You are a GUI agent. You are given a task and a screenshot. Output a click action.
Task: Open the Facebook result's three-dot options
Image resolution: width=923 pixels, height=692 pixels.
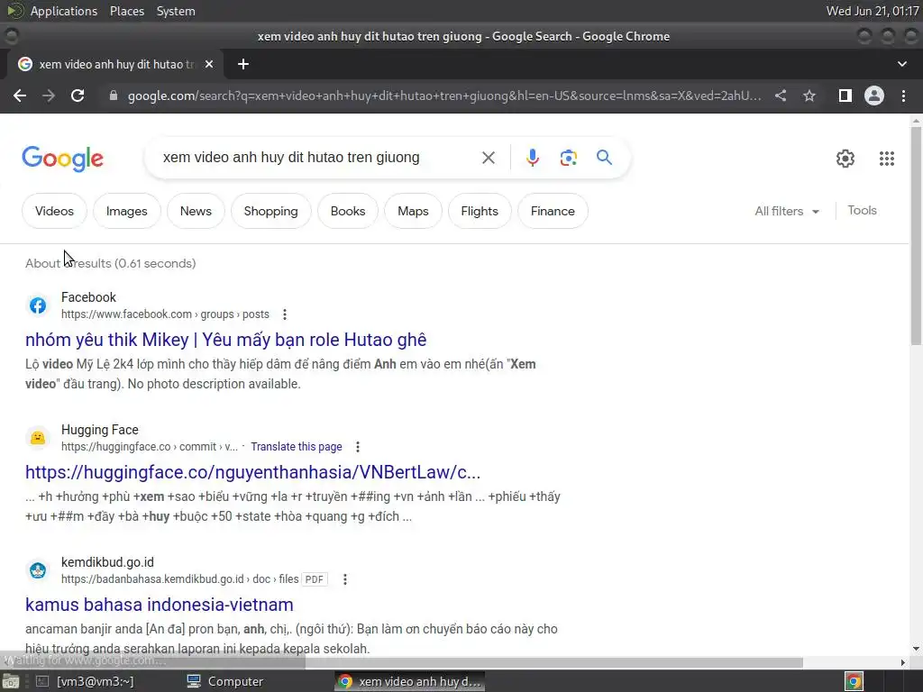click(284, 314)
